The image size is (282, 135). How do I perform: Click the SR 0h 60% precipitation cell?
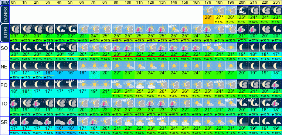tap(15, 133)
